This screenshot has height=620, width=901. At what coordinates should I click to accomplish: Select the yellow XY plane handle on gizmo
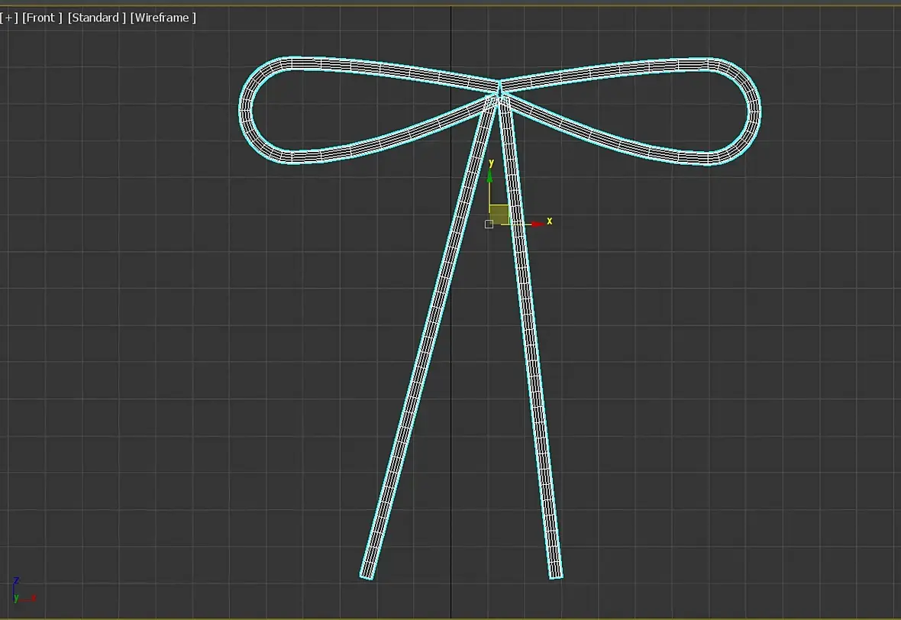[x=499, y=215]
